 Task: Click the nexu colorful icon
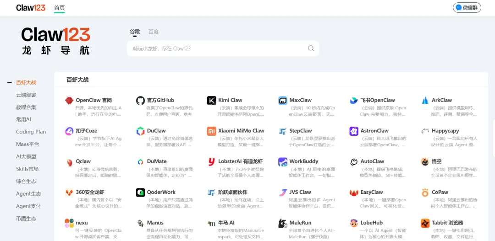(69, 223)
